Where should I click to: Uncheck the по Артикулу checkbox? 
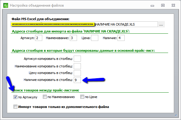[x=15, y=97]
